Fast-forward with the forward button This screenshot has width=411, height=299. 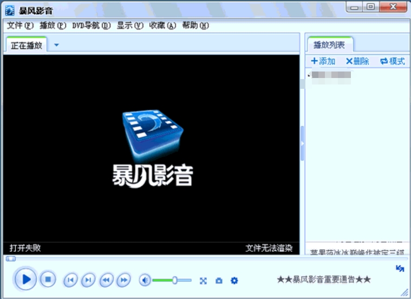[123, 280]
